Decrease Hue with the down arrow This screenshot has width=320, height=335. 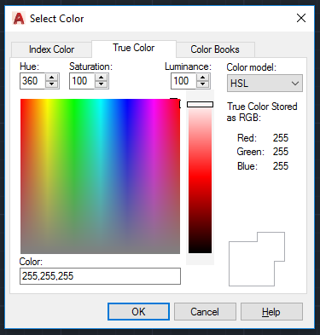click(x=51, y=84)
